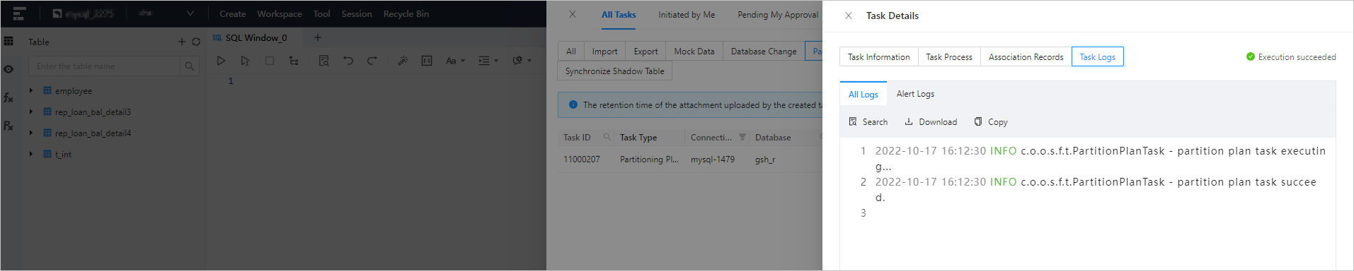Screen dimensions: 1354x271
Task: Open the View list eye icon
Action: (8, 69)
